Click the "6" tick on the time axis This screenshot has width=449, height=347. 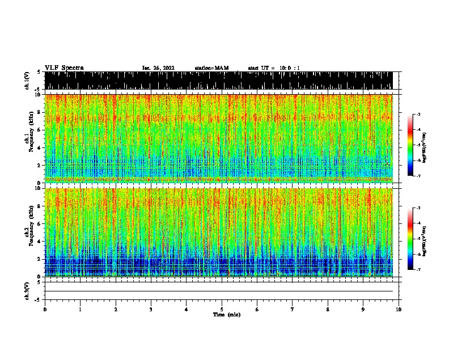(257, 310)
